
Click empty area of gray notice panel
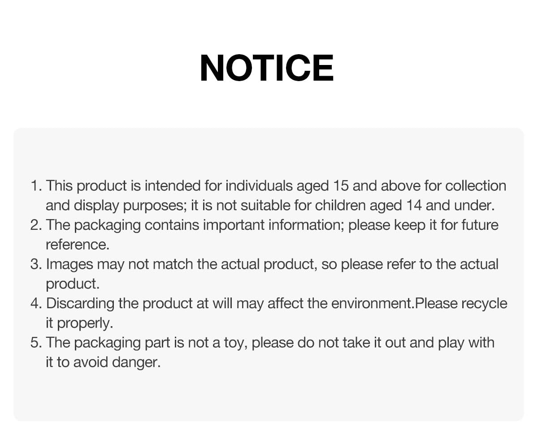point(269,394)
